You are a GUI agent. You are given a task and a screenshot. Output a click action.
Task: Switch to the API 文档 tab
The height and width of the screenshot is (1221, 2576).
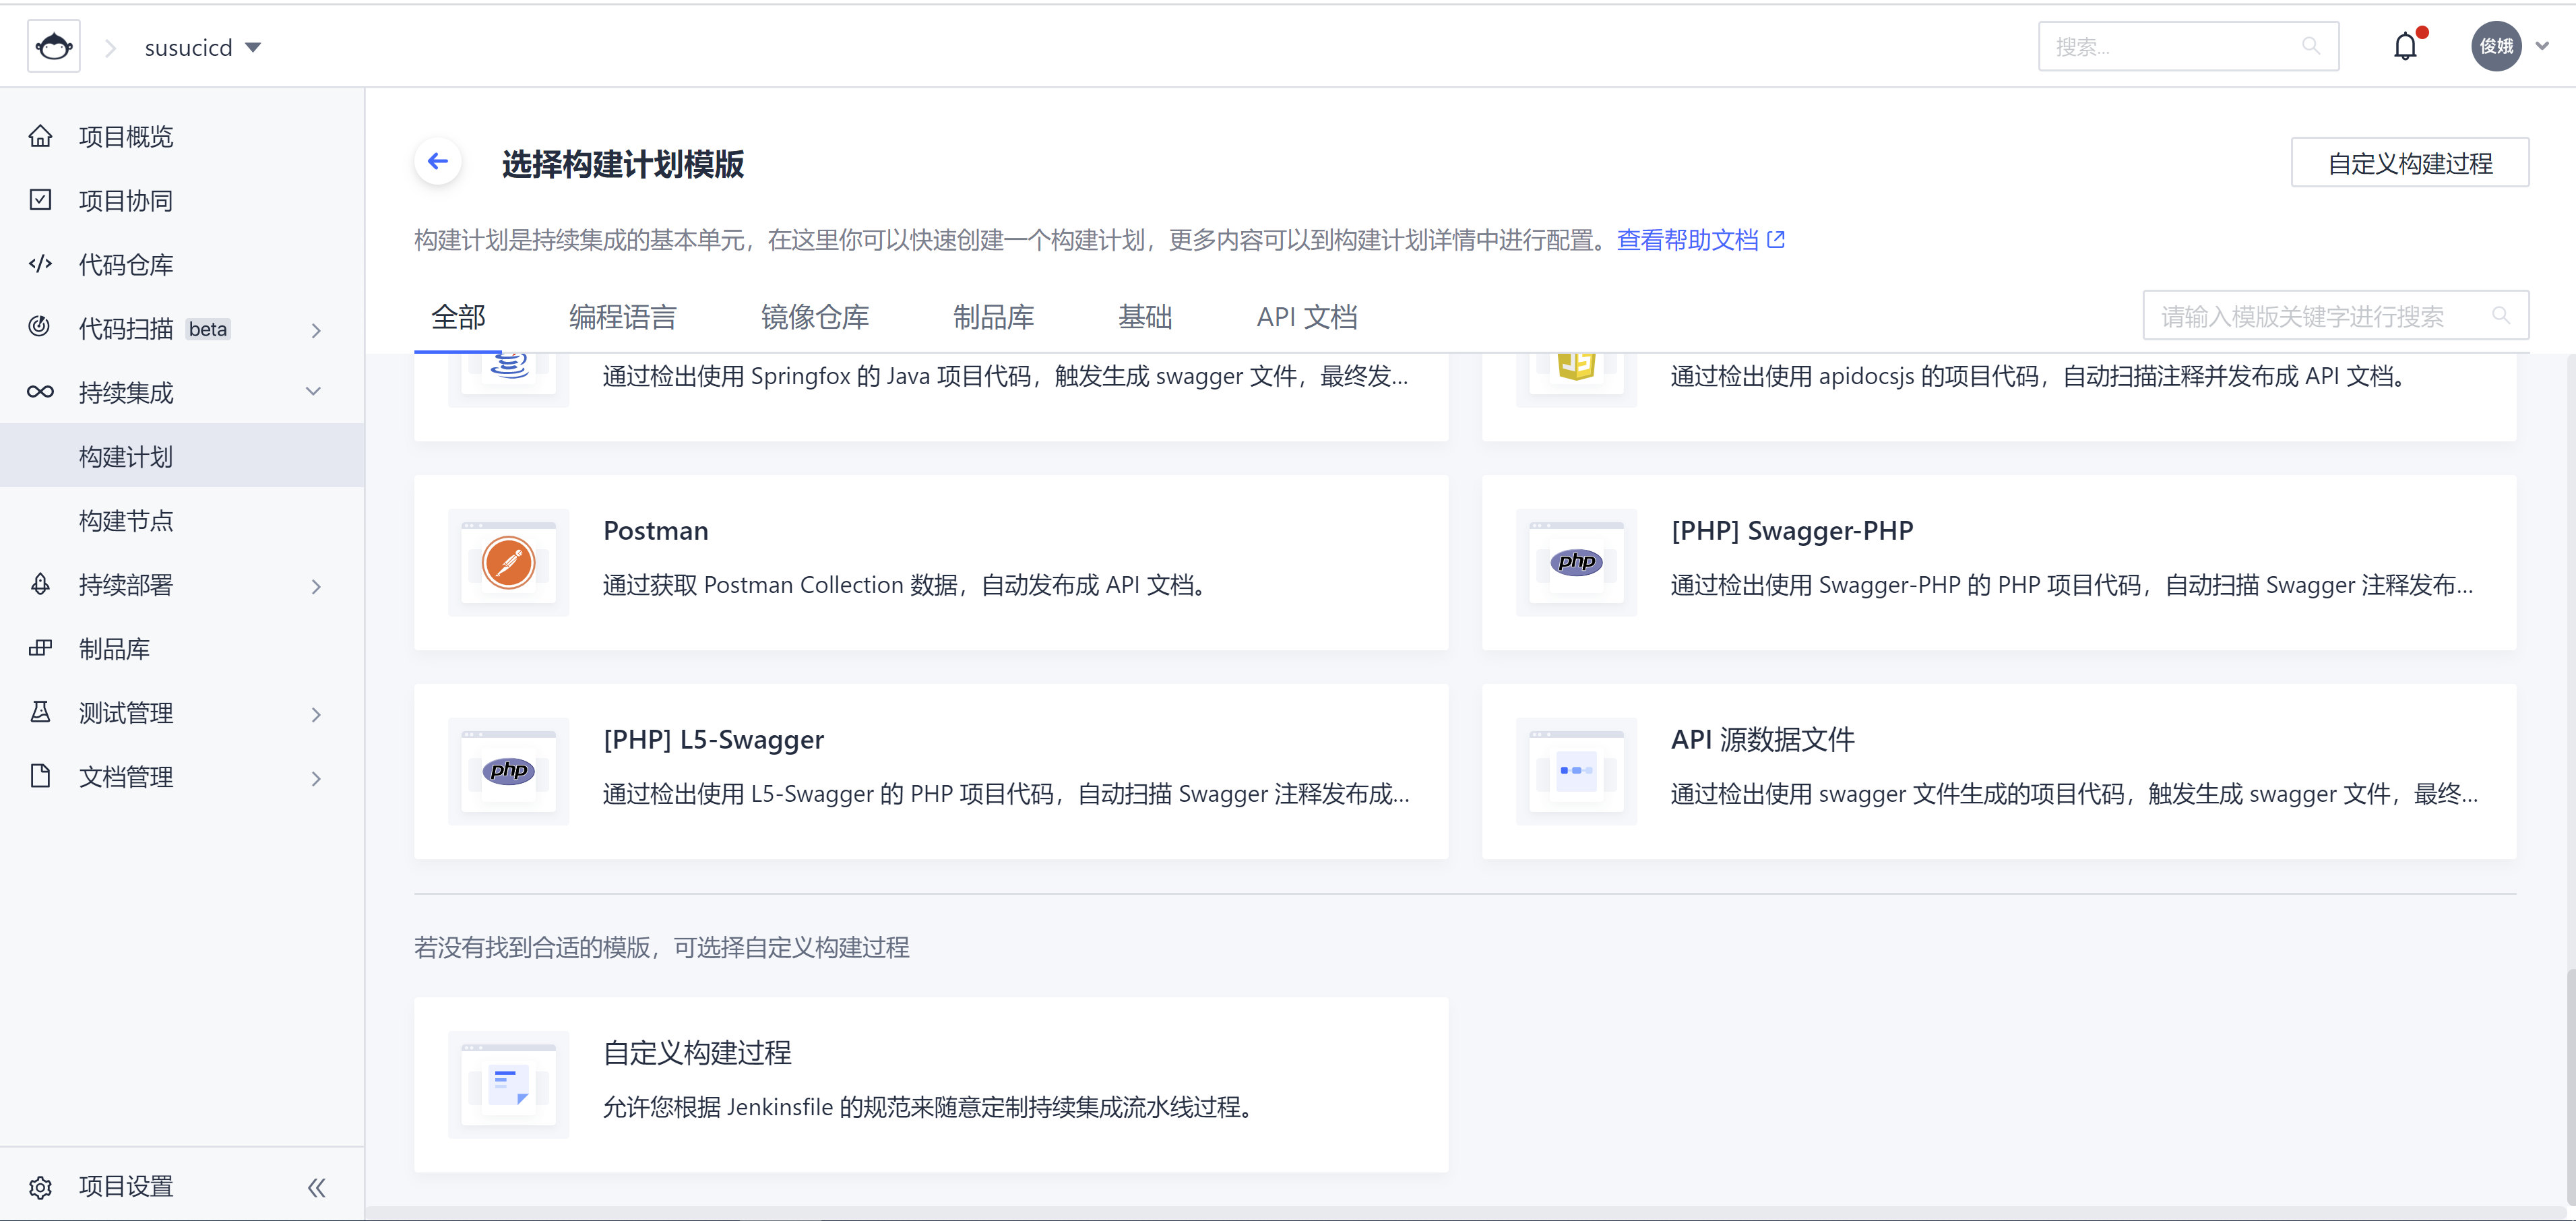(x=1306, y=317)
